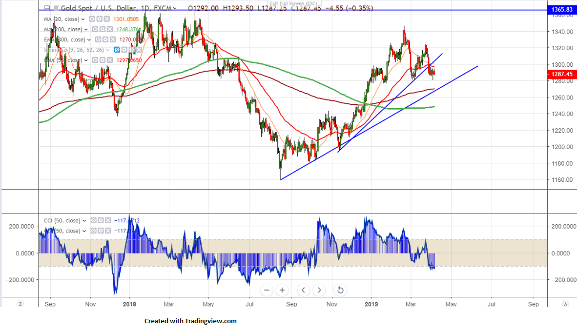Remove the second CCI (50, close) indicator
The image size is (577, 331).
108,231
